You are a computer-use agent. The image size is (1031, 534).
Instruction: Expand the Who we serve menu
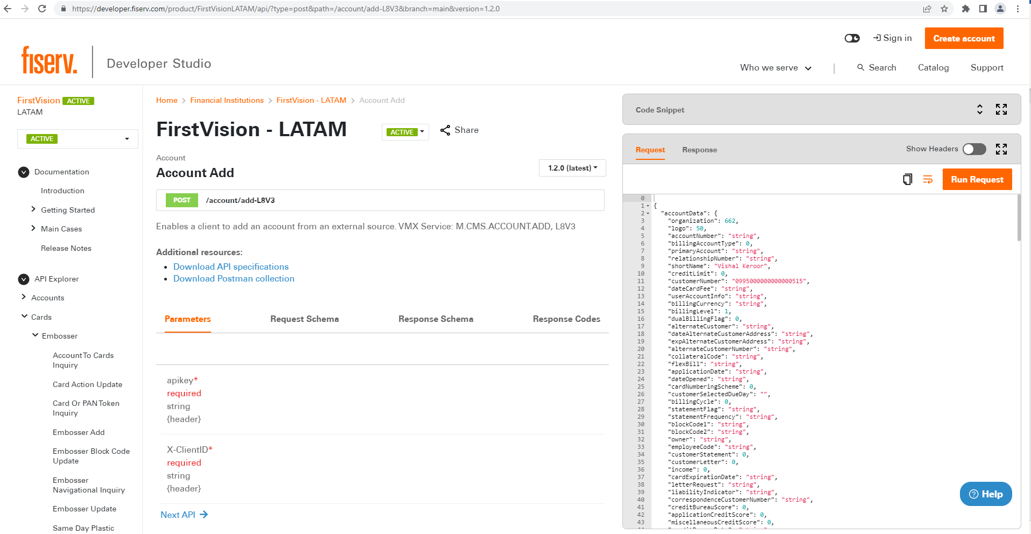point(775,67)
